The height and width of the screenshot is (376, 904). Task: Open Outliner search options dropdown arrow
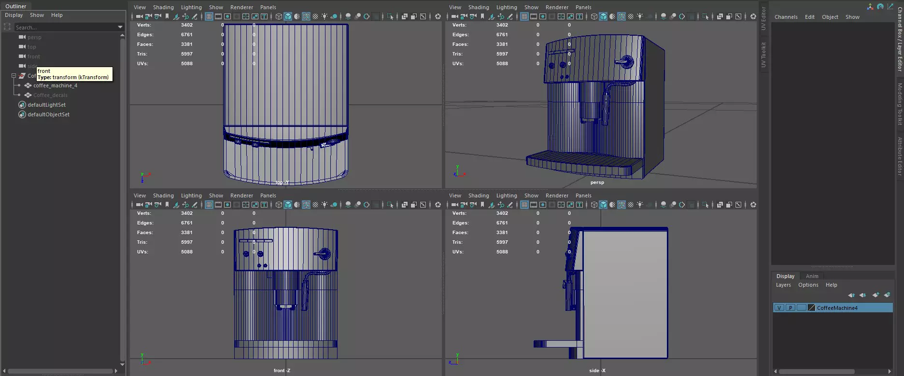120,27
